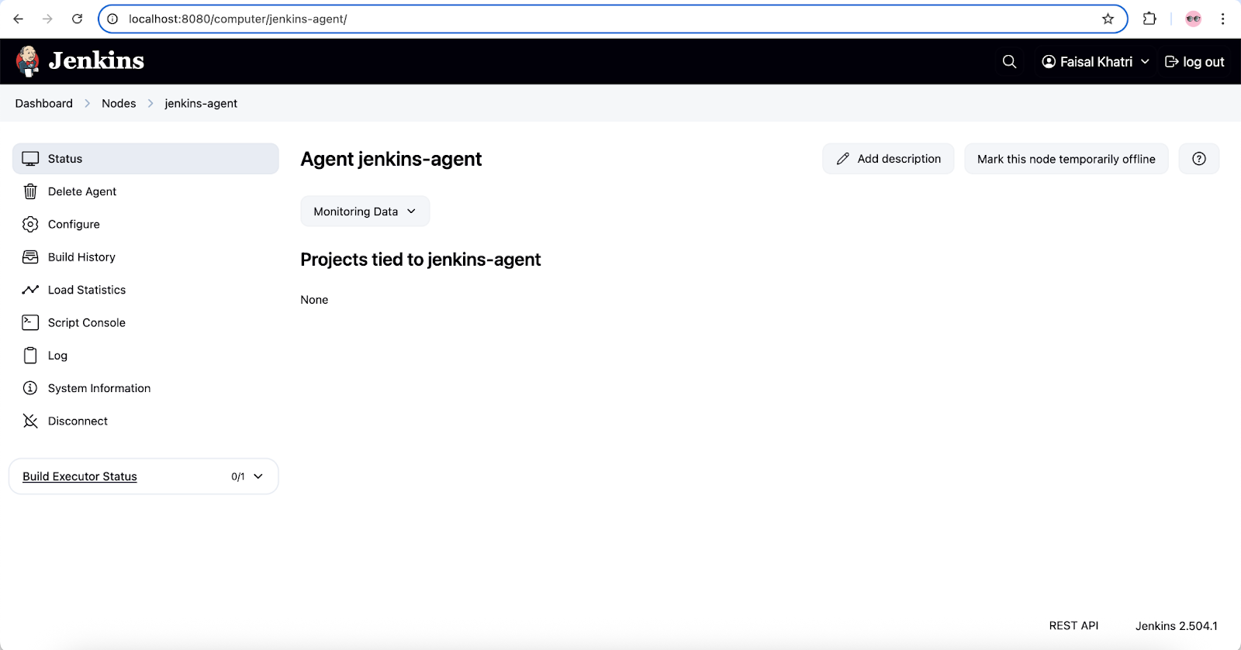Open the Jenkins search magnifier icon
The width and height of the screenshot is (1241, 650).
coord(1009,61)
